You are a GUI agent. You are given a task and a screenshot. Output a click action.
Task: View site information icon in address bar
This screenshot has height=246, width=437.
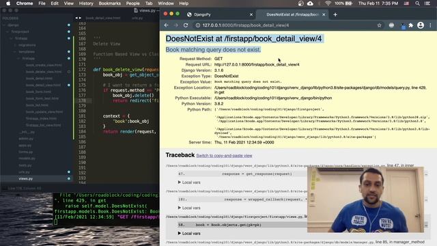coord(197,25)
